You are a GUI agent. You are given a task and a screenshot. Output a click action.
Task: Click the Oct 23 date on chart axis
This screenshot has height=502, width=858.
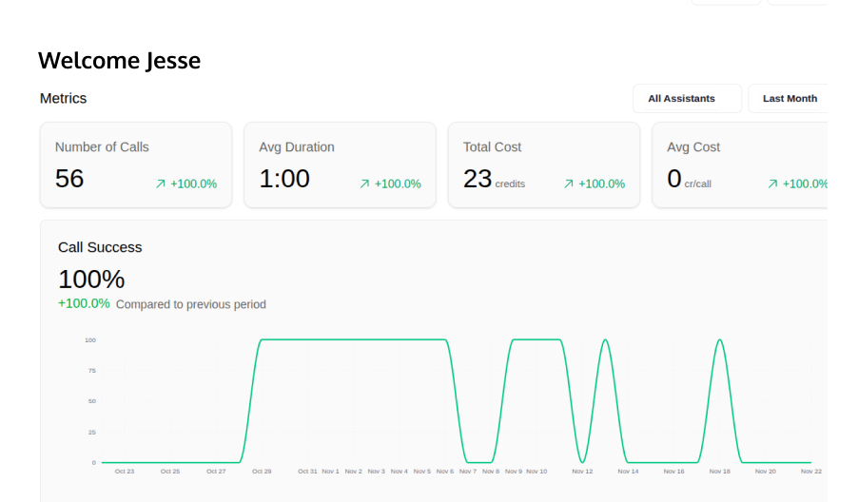click(125, 472)
